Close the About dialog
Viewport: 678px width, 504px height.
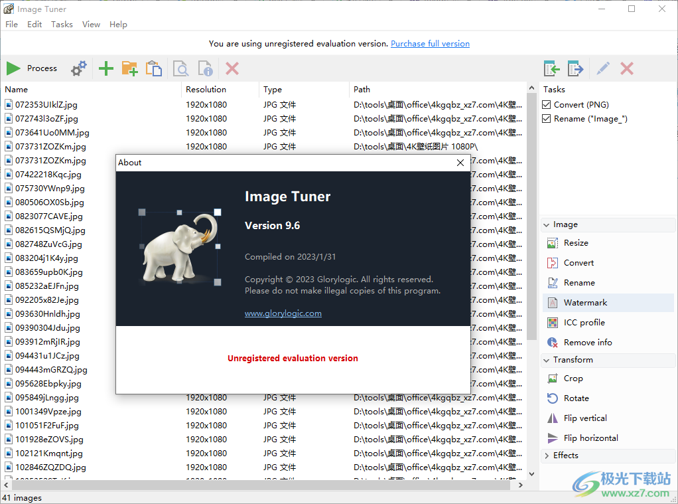point(460,163)
